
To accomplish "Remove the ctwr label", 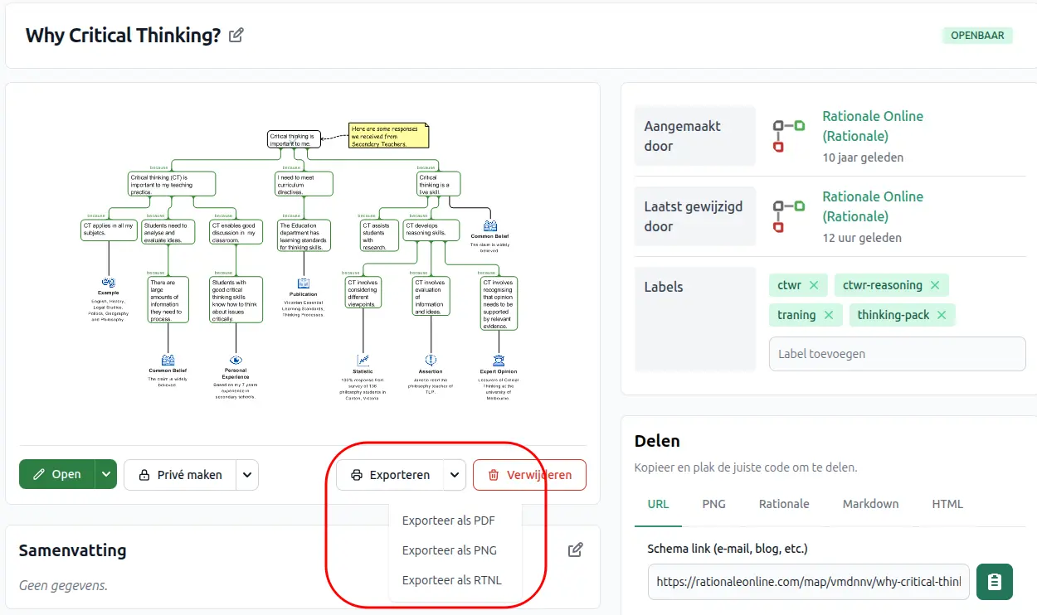I will pos(814,285).
